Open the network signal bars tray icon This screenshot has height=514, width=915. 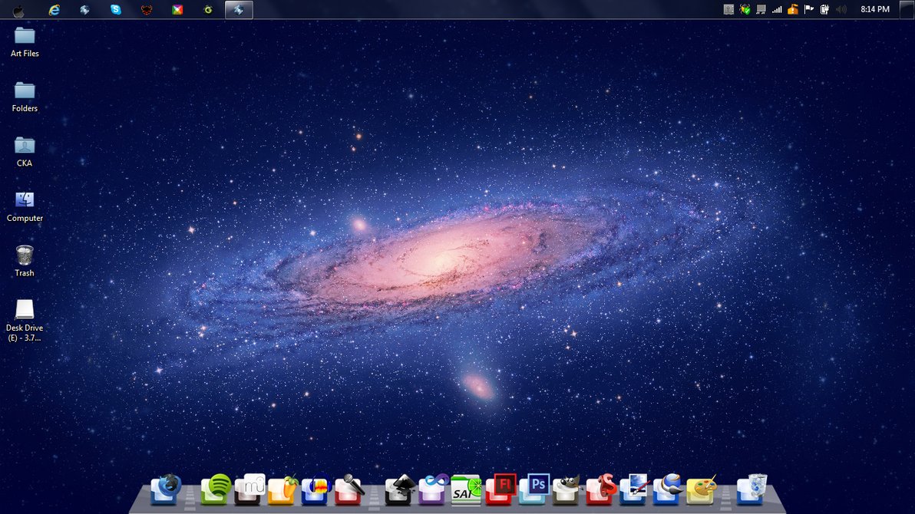tap(777, 9)
